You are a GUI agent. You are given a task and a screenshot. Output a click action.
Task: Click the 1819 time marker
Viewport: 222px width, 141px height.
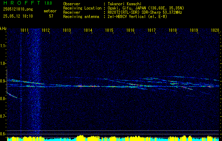point(194,30)
